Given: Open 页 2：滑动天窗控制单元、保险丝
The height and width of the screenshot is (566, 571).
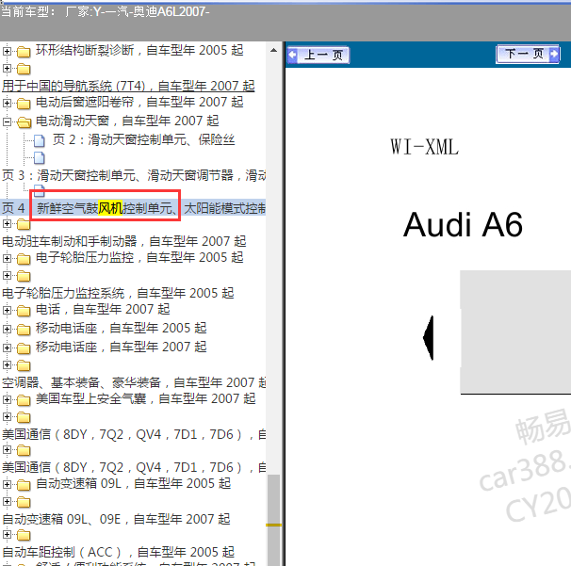Looking at the screenshot, I should (143, 139).
